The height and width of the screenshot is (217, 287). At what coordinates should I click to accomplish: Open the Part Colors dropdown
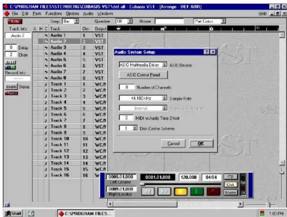click(x=223, y=21)
